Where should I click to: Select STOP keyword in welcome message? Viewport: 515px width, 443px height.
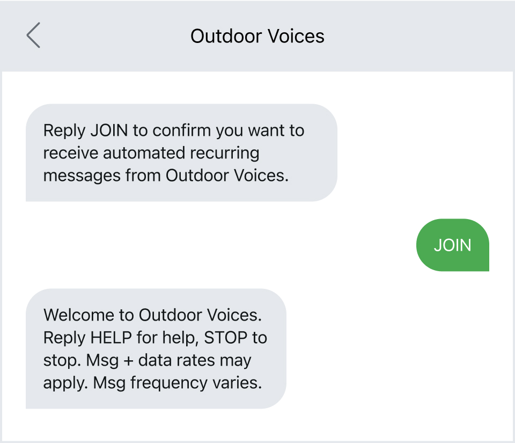pyautogui.click(x=228, y=337)
